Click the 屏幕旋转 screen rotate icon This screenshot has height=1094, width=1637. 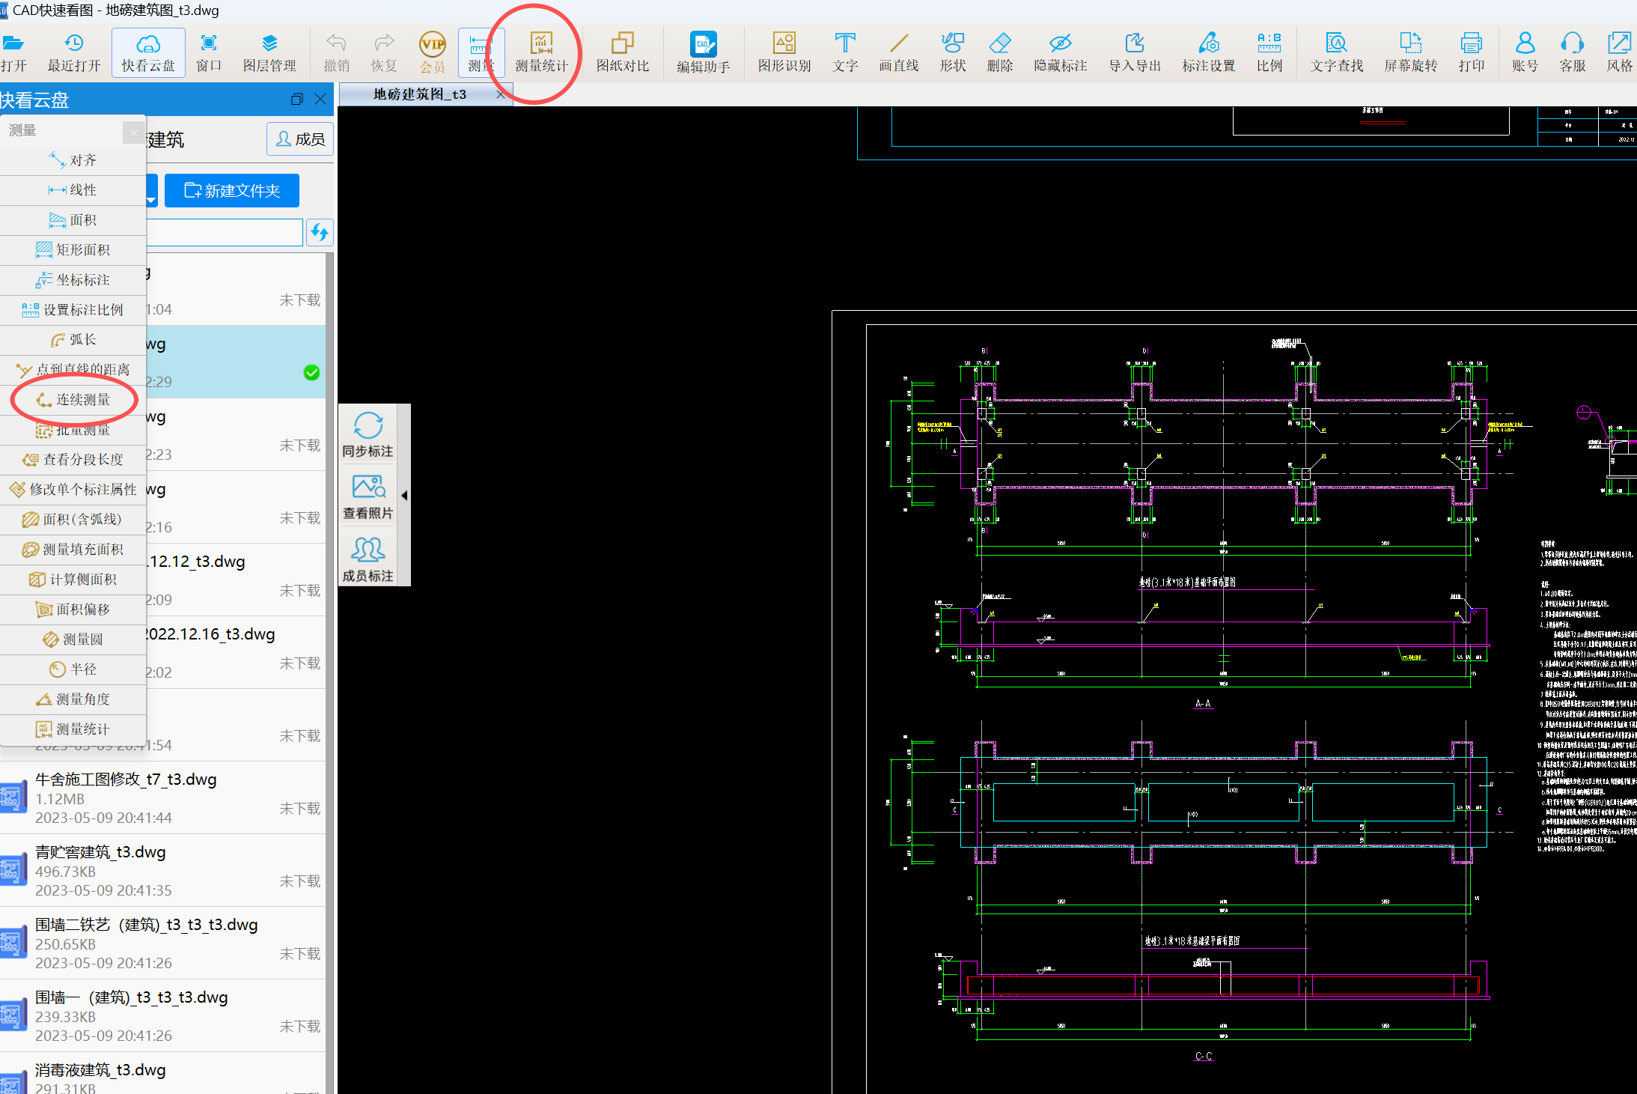(1410, 52)
